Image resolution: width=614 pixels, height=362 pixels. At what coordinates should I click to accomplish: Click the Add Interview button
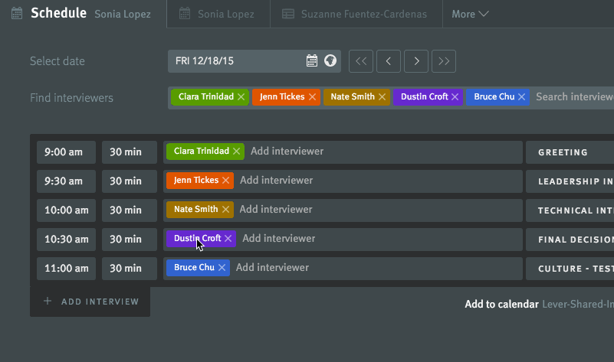pos(90,302)
